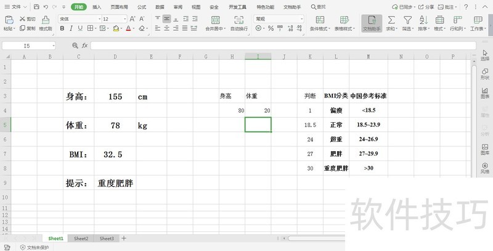The image size is (493, 251).
Task: Toggle top vertical alignment
Action: point(158,19)
